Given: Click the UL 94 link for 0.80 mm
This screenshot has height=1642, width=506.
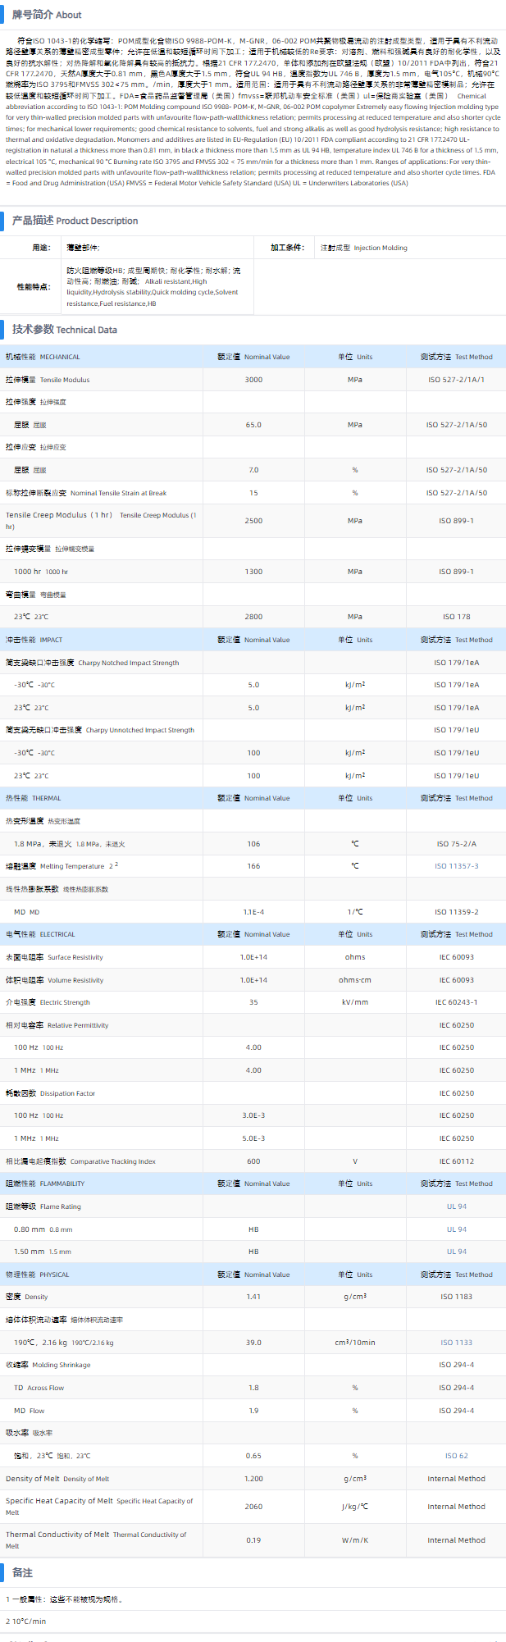Looking at the screenshot, I should (456, 1229).
